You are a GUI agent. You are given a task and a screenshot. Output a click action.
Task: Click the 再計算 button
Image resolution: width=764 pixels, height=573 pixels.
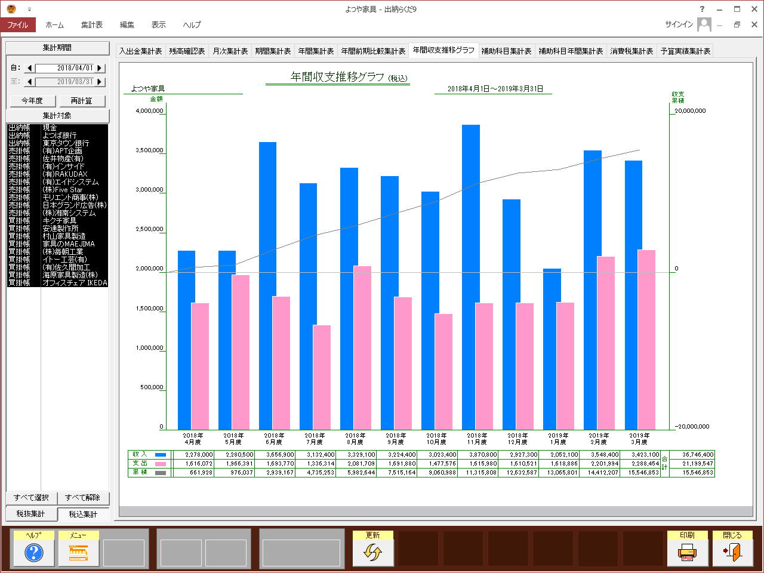pyautogui.click(x=82, y=101)
